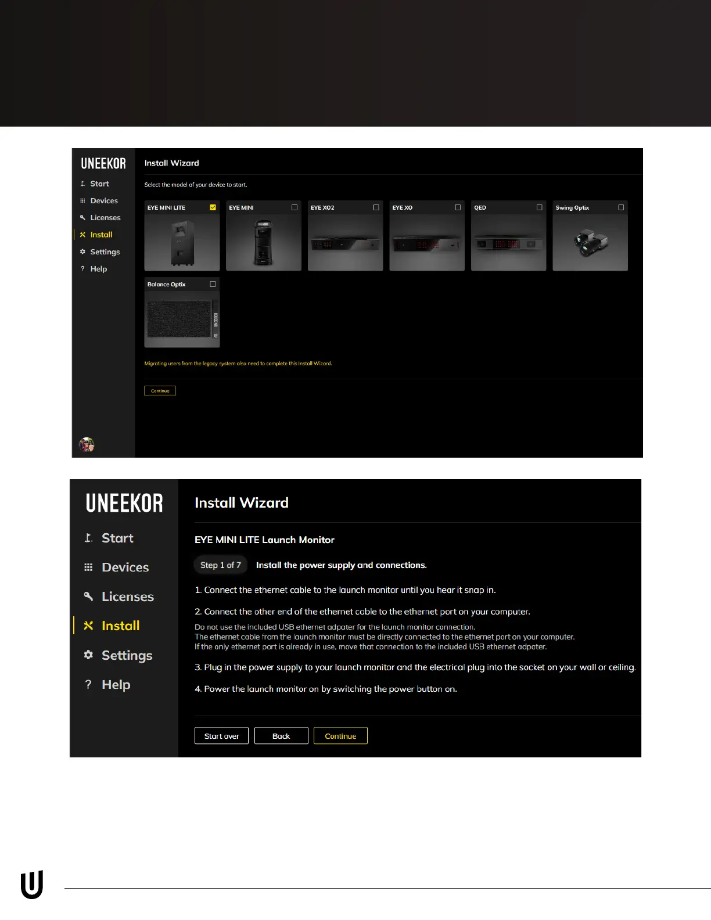Click instruction '1. Connect the ethernet cable'

(x=345, y=590)
